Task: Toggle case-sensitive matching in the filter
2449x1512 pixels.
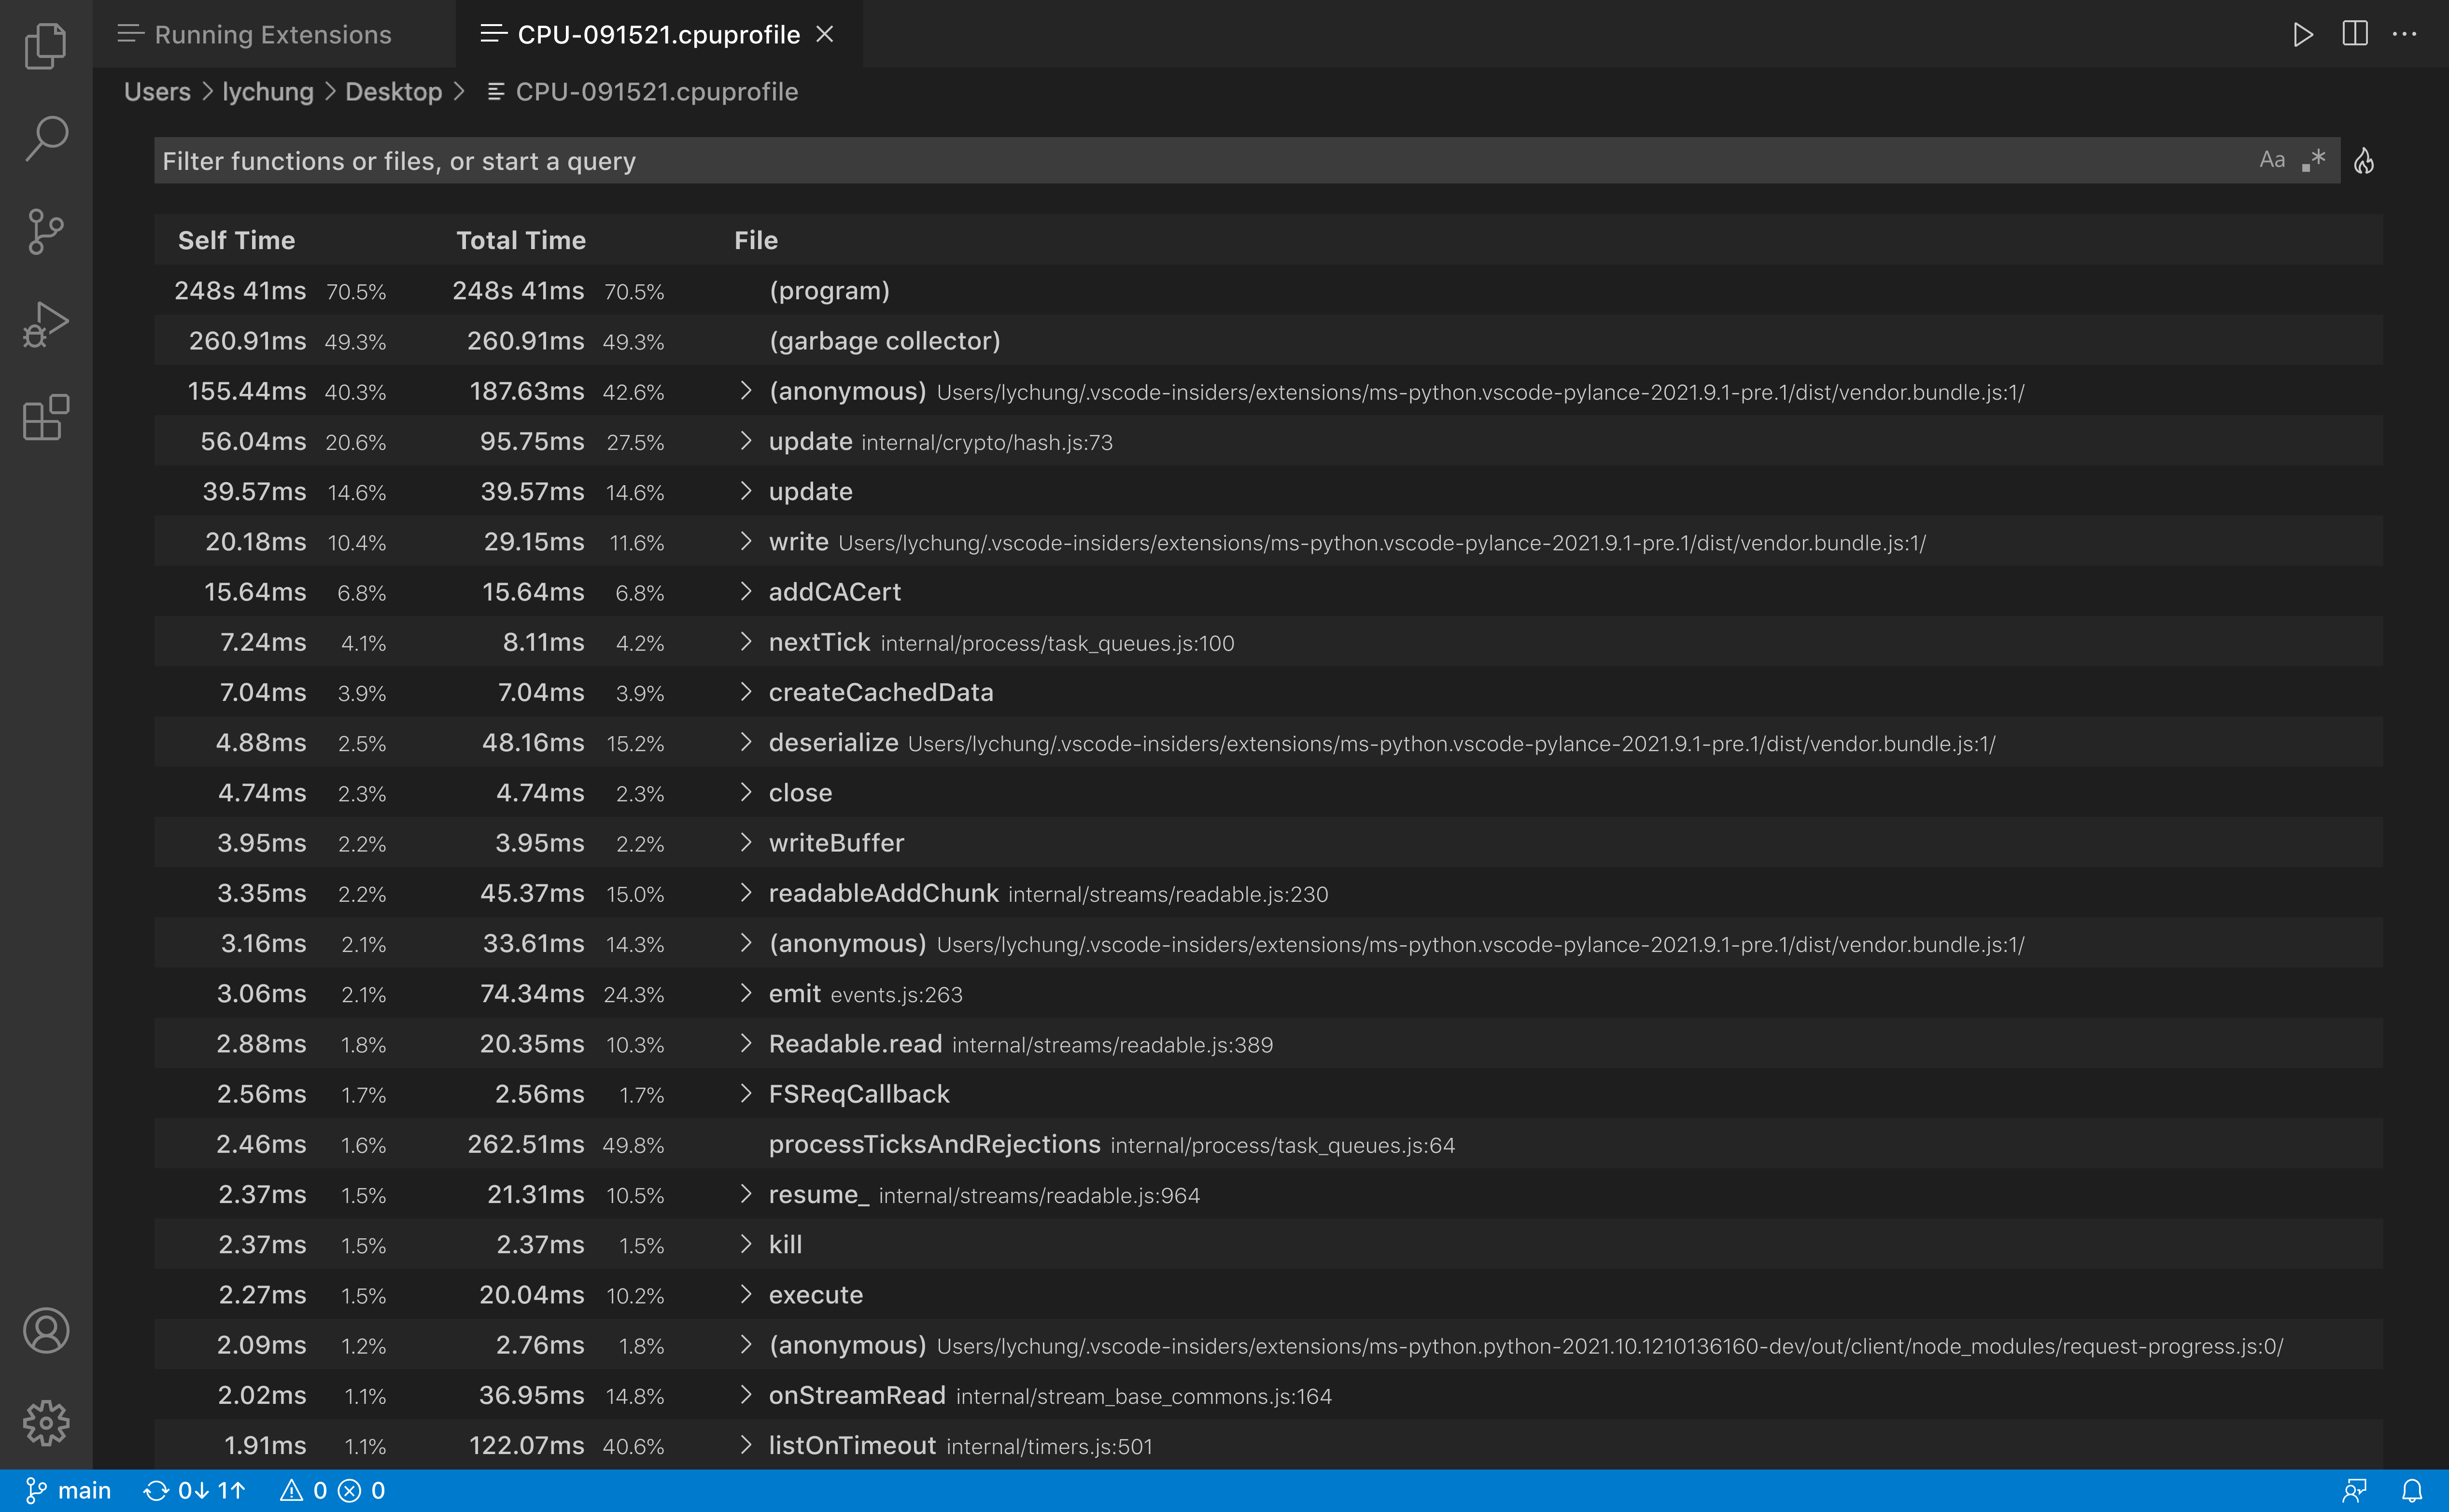Action: click(2272, 159)
